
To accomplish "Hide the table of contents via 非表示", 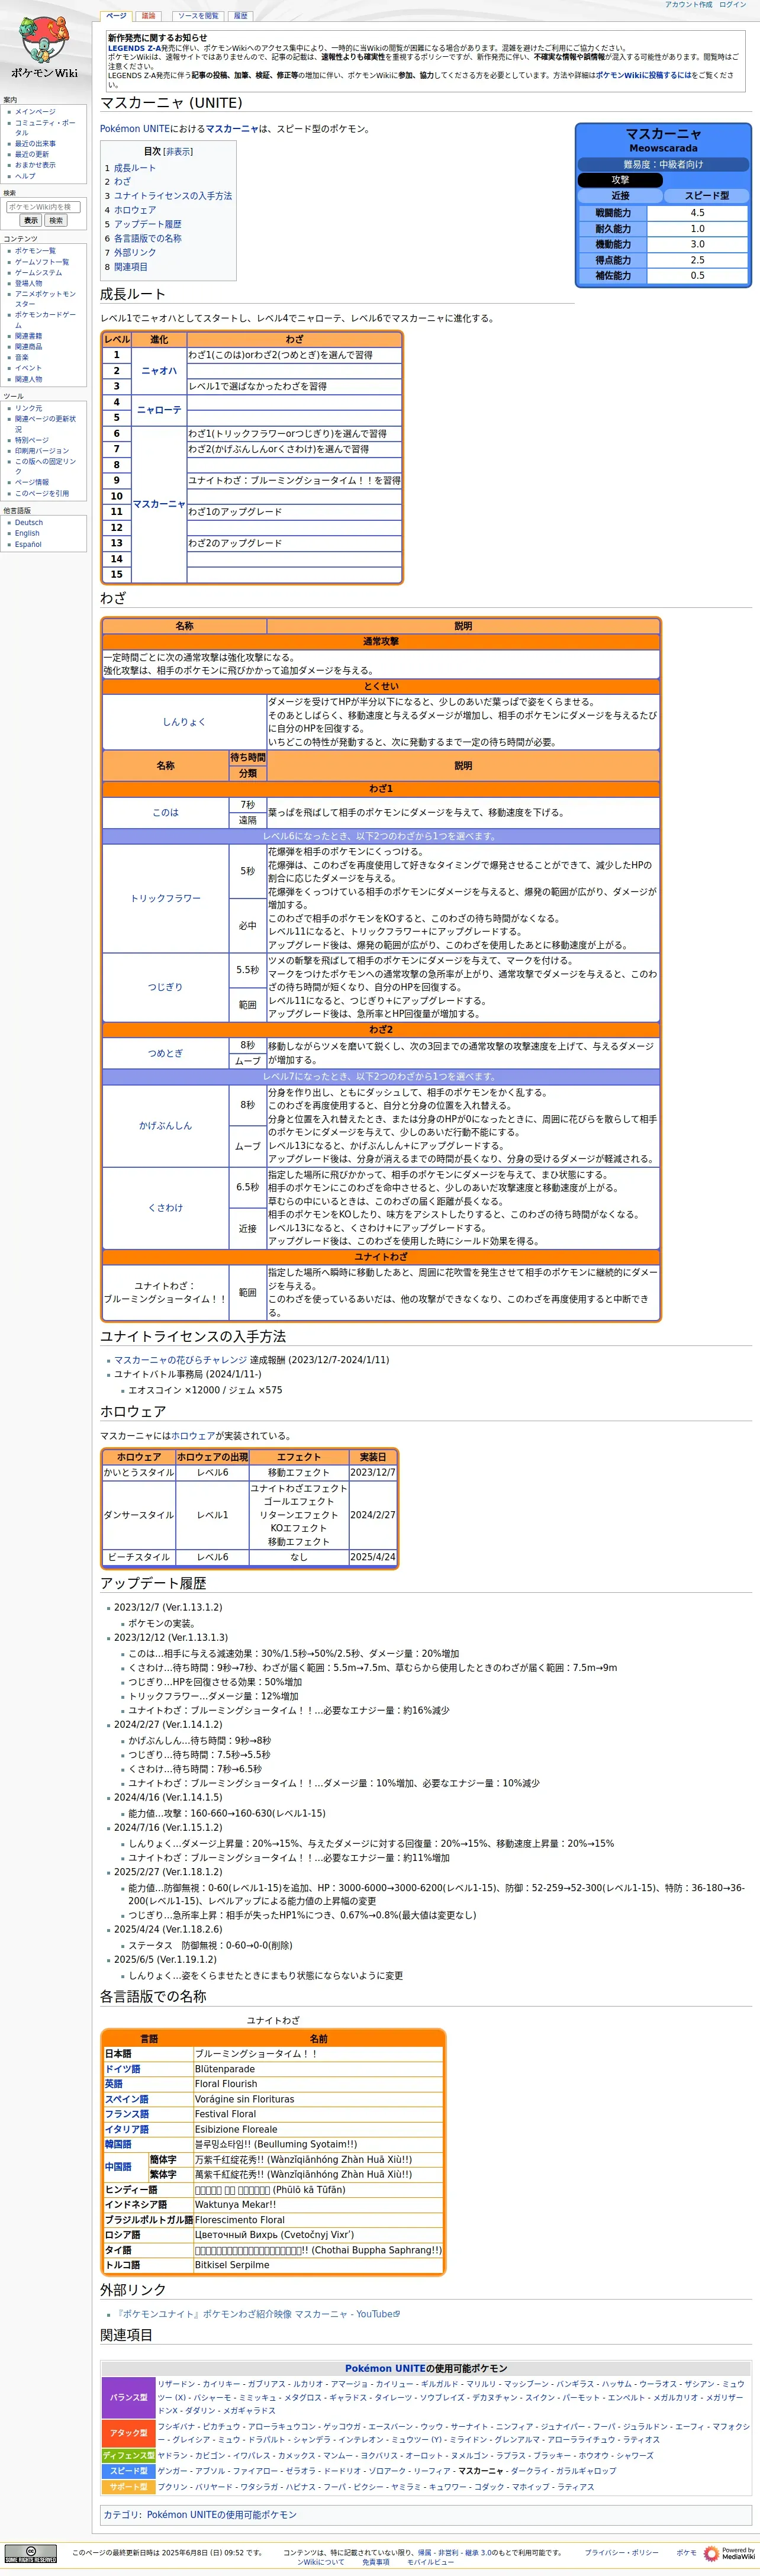I will click(179, 152).
